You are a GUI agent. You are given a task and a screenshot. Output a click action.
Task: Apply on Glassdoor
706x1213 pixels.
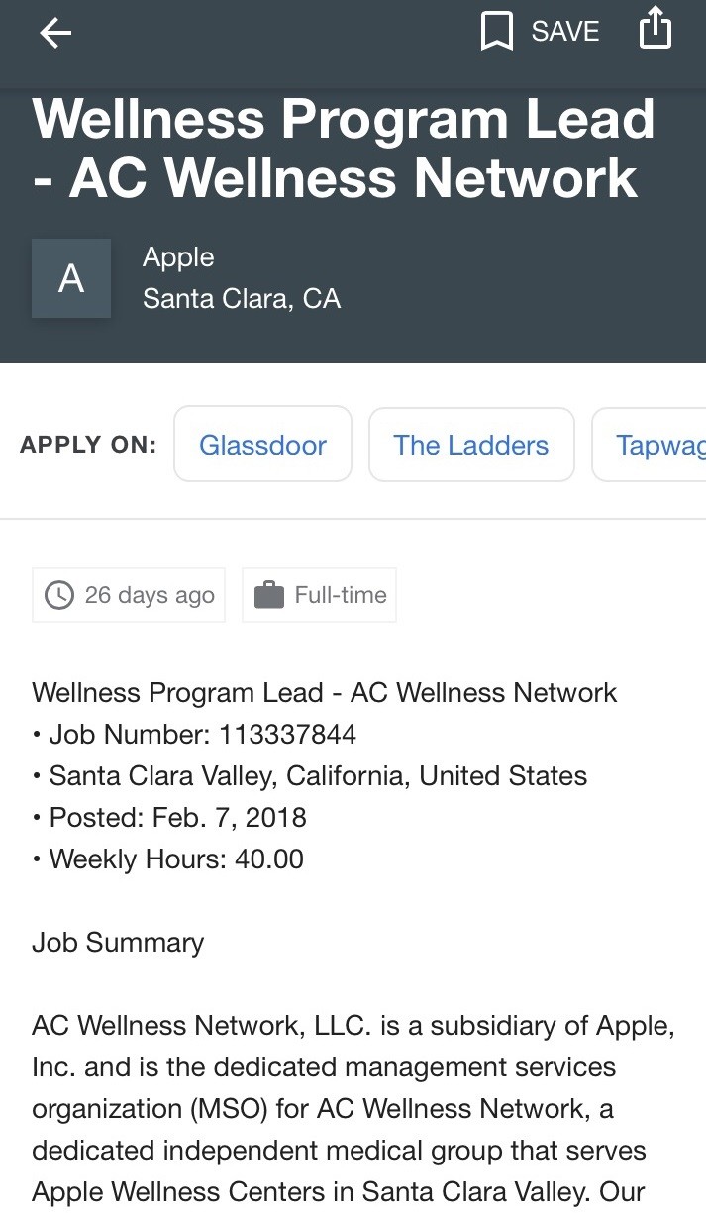tap(262, 445)
